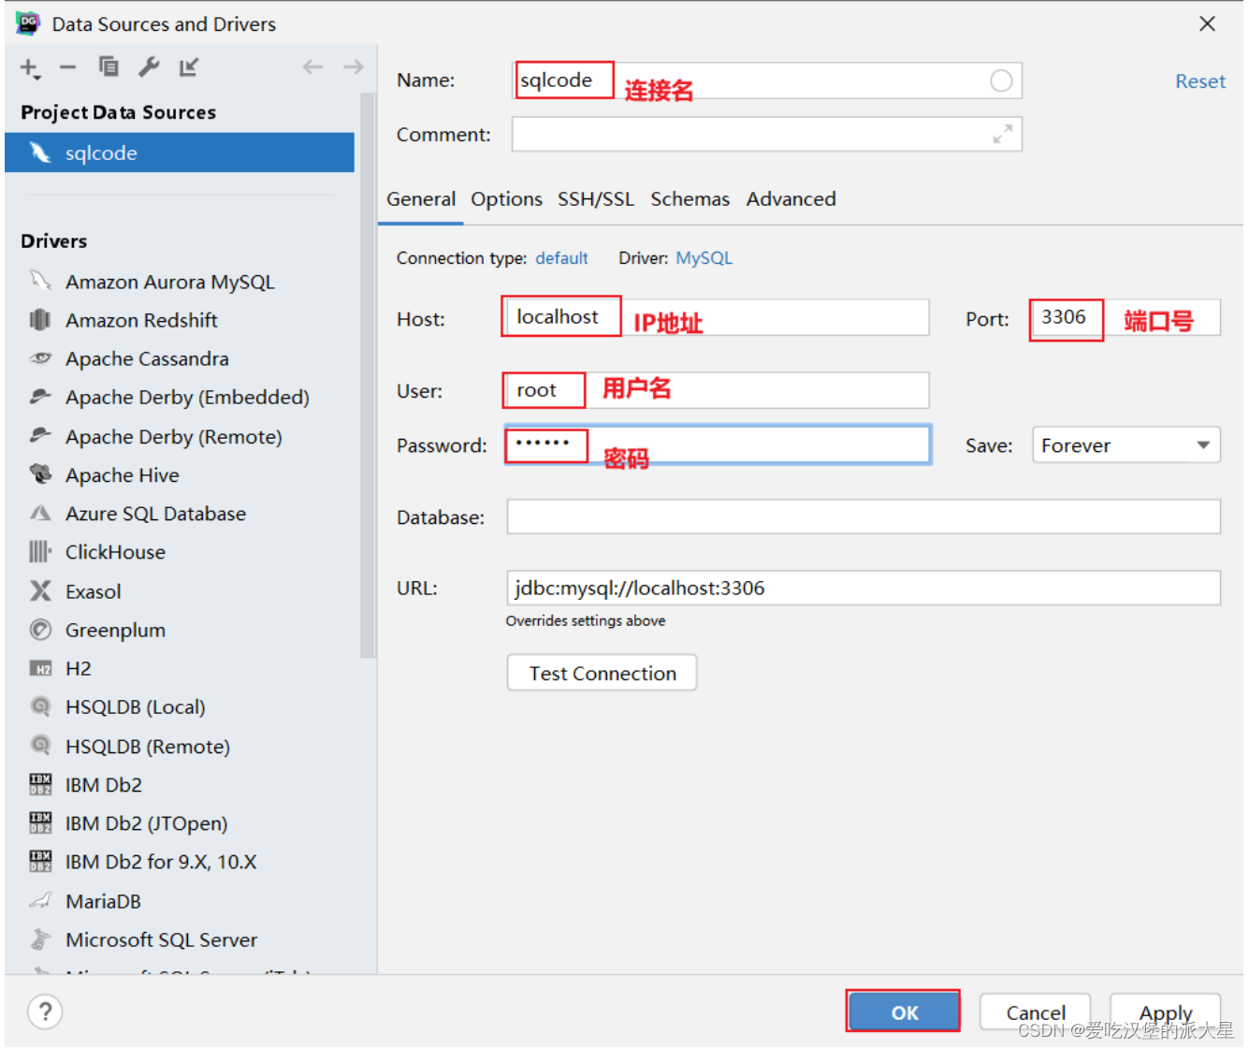Click the Back navigation arrow
1249x1048 pixels.
tap(312, 66)
